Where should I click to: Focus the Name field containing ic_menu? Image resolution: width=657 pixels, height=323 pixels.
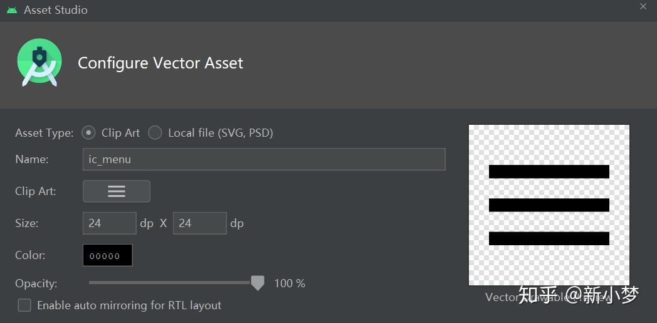click(263, 159)
